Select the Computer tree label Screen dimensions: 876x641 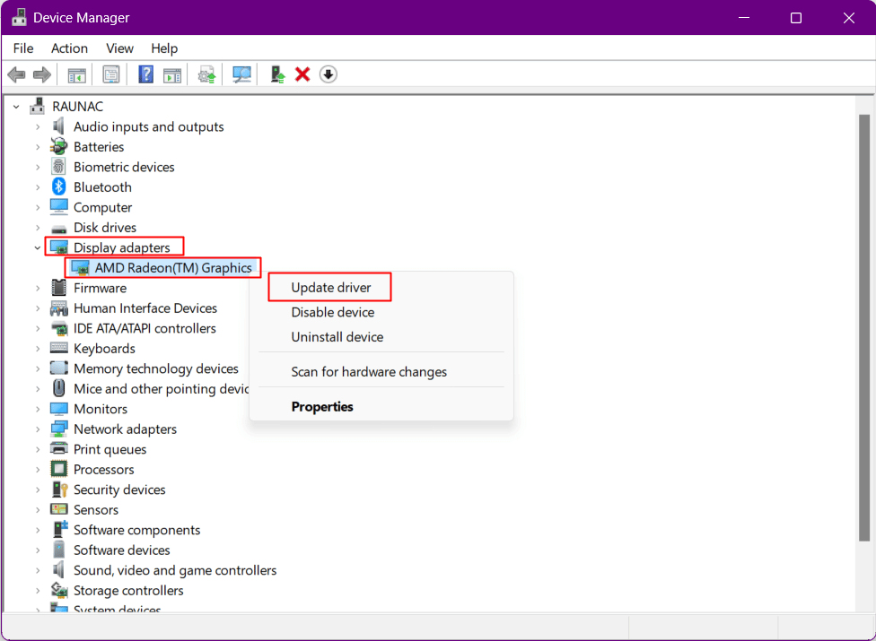(103, 207)
